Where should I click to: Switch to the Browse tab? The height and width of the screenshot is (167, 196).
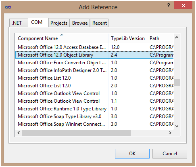[x=80, y=23]
